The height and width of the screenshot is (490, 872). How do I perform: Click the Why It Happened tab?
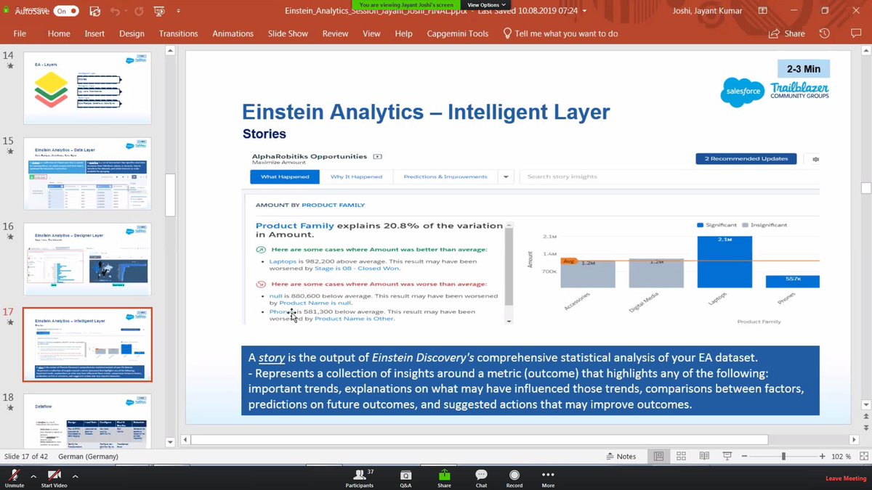coord(356,176)
